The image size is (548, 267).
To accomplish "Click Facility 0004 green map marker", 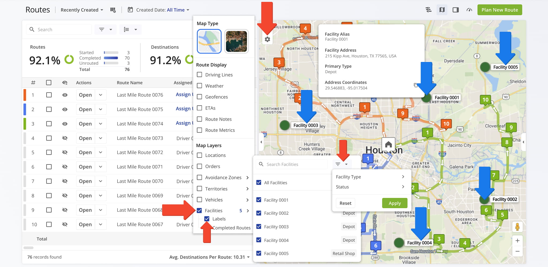I will coord(399,243).
